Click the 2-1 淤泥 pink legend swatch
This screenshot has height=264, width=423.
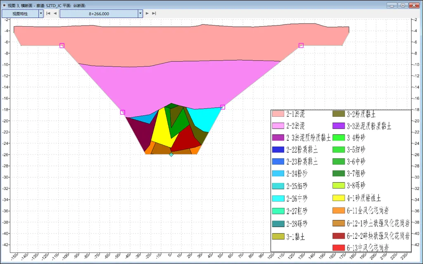[x=278, y=114]
